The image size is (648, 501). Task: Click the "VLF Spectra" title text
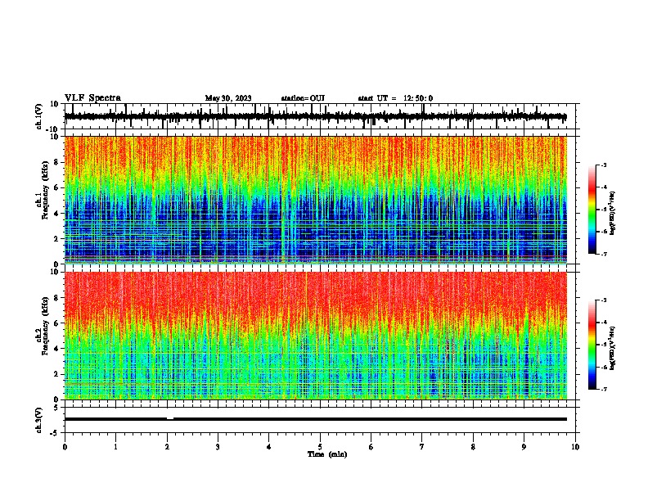tap(92, 98)
